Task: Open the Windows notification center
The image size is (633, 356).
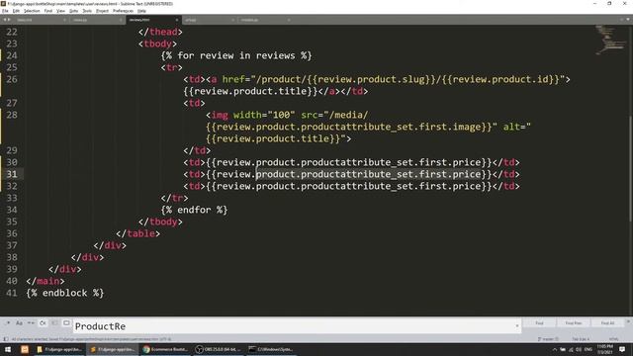Action: 622,349
